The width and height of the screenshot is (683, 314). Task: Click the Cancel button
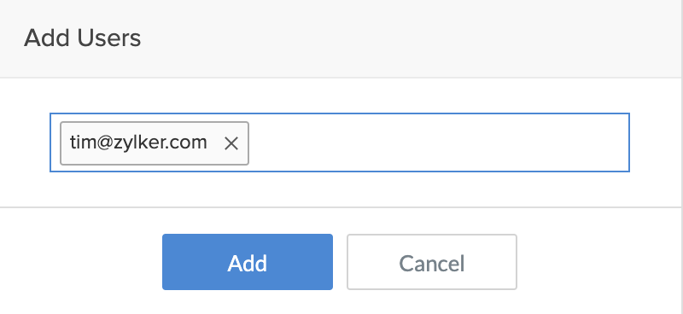coord(432,262)
